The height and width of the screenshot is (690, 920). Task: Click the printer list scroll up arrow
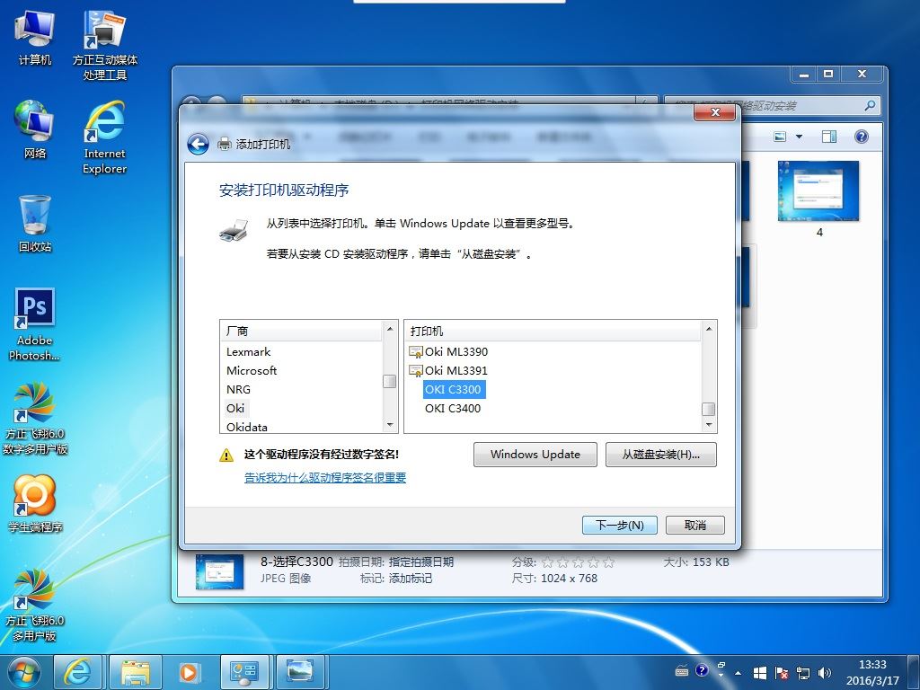pos(709,329)
